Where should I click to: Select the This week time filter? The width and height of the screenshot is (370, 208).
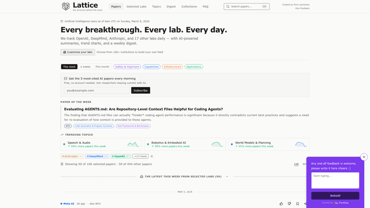click(69, 67)
